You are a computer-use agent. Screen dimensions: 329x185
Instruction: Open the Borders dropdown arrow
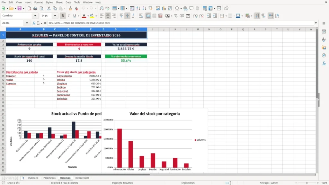click(226, 16)
